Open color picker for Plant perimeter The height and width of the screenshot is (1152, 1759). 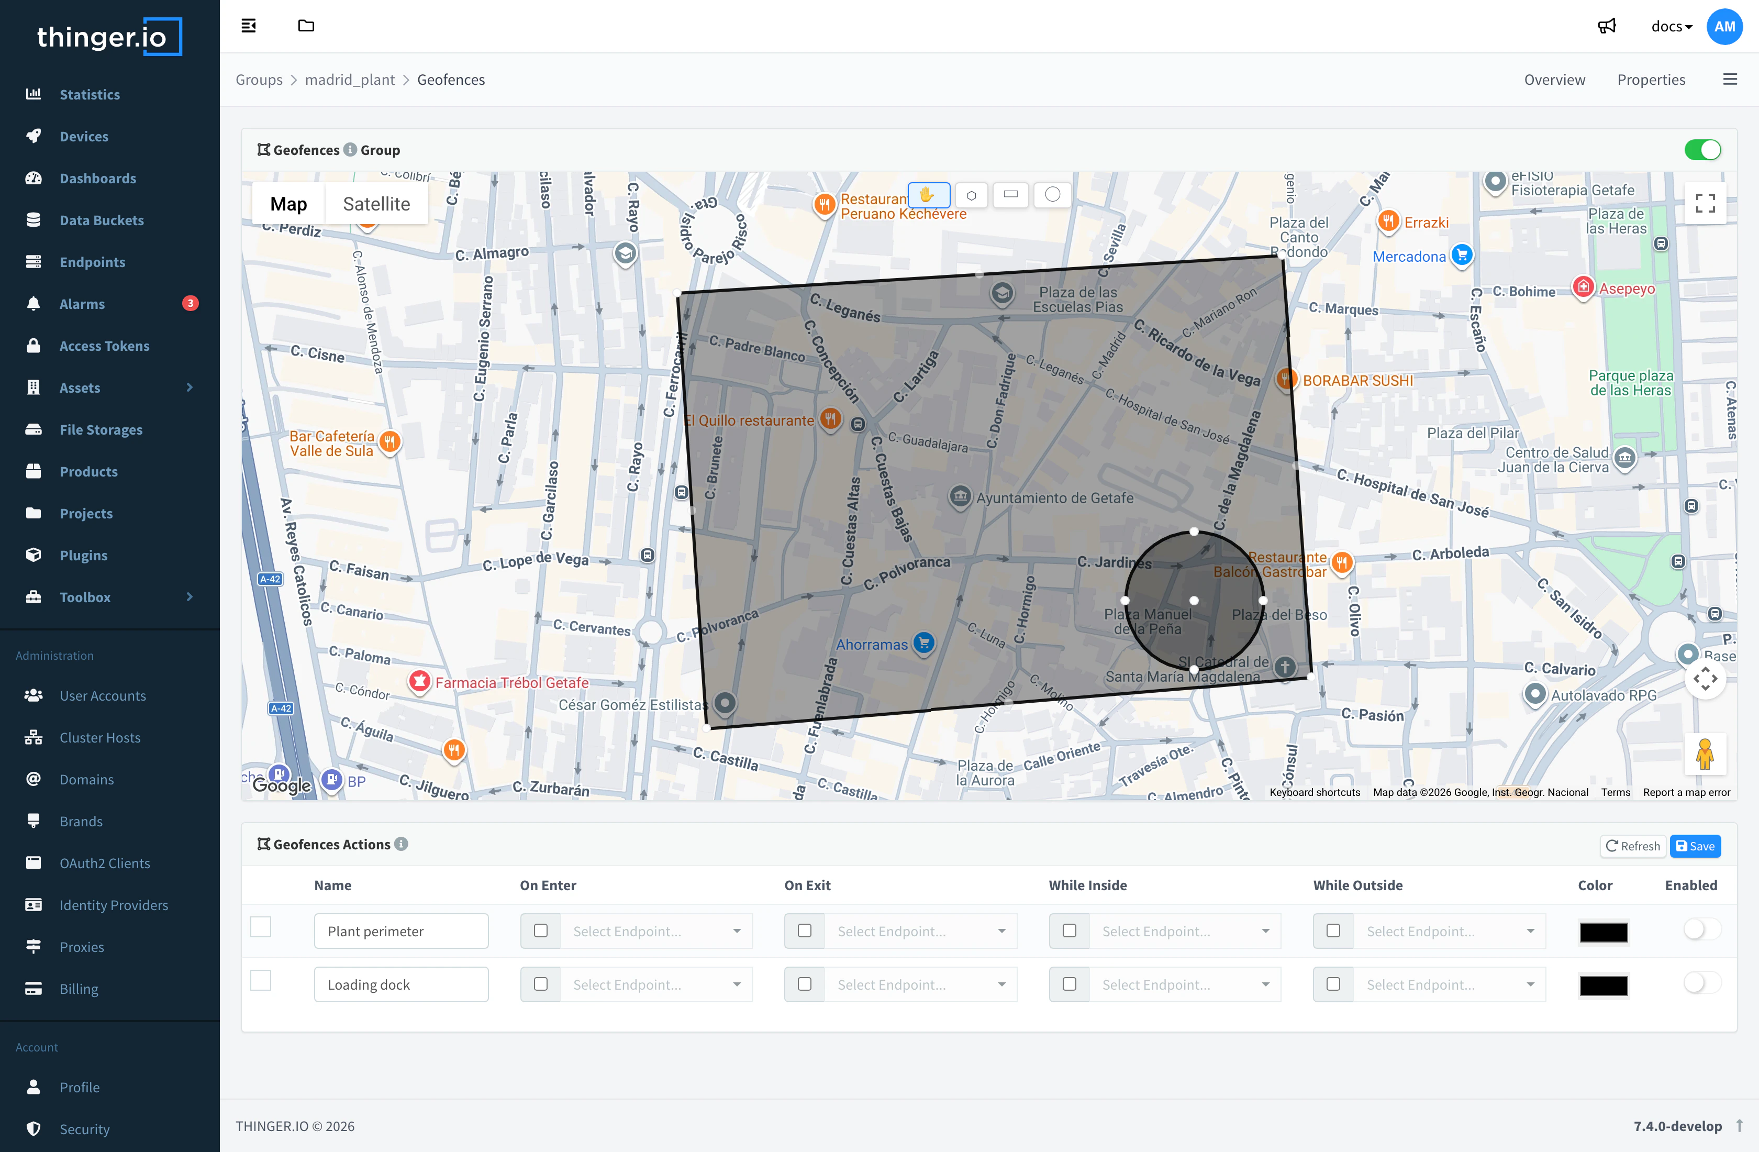coord(1603,932)
